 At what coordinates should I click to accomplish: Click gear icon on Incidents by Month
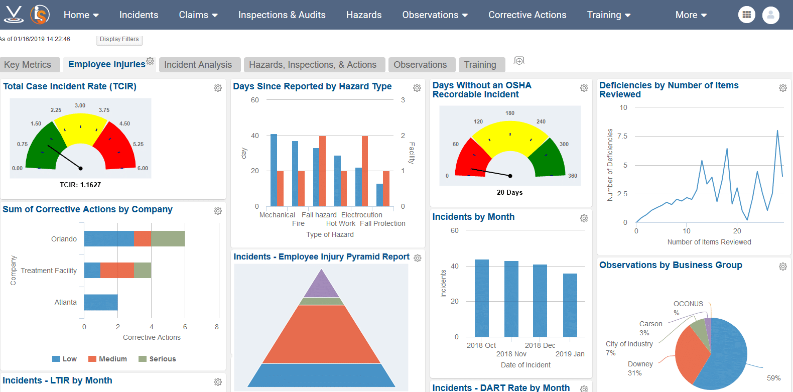584,218
